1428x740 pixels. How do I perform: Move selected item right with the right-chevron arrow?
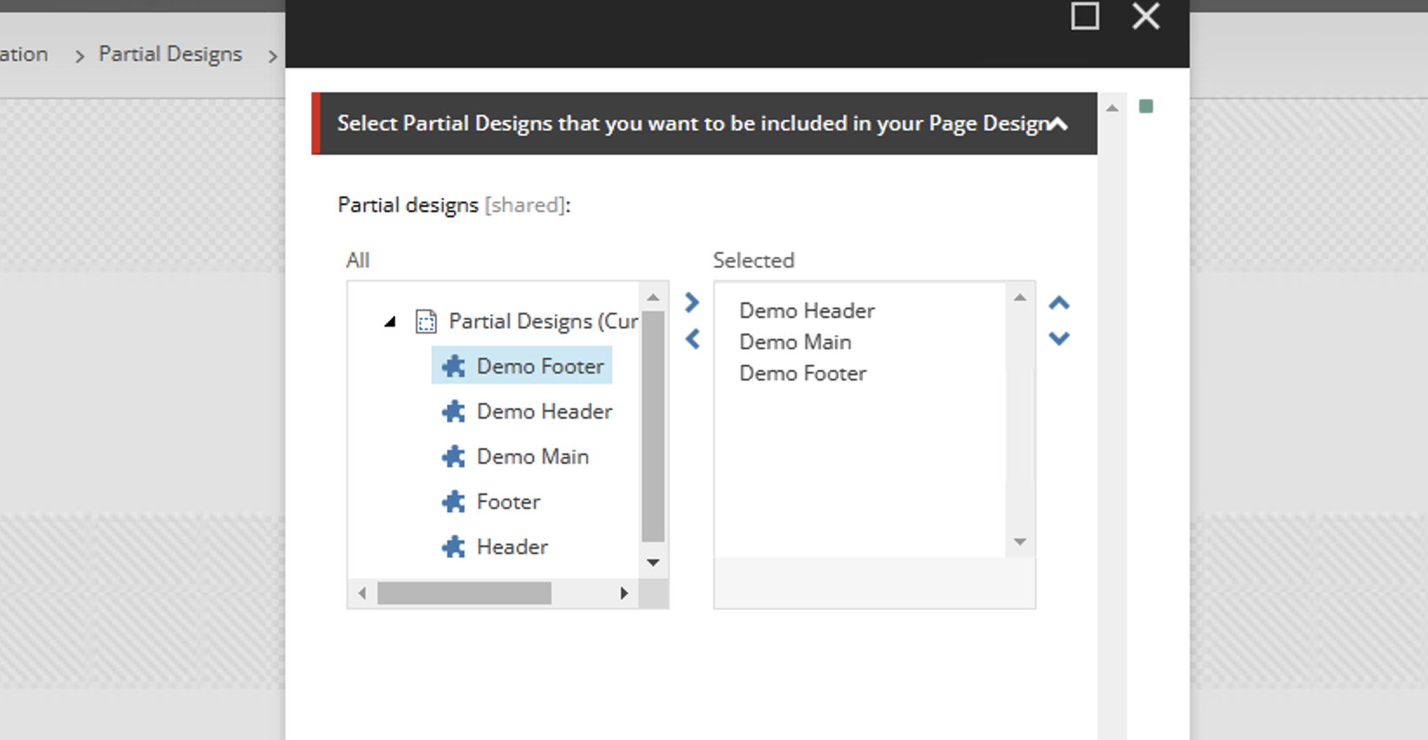(692, 302)
